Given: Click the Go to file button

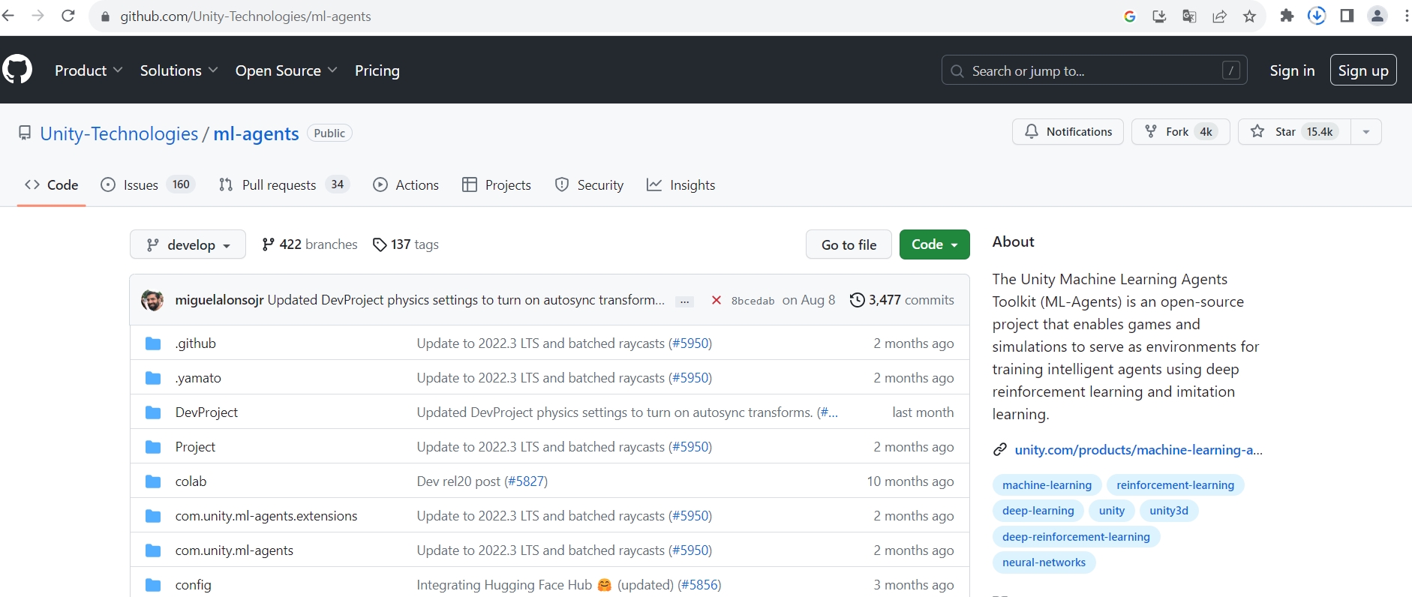Looking at the screenshot, I should coord(849,244).
